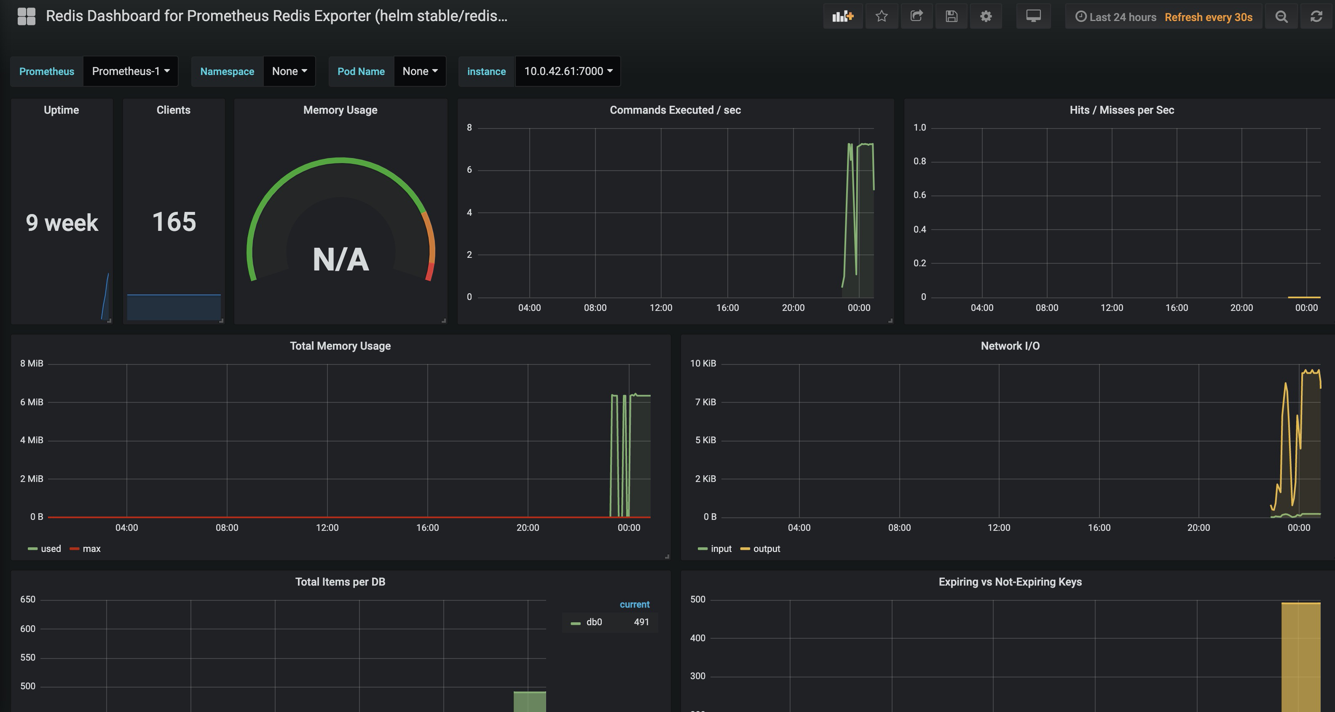This screenshot has width=1335, height=712.
Task: Click the 165 clients value
Action: click(174, 222)
